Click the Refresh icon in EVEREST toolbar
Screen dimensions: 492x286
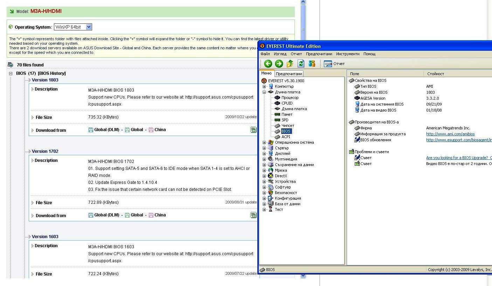click(301, 64)
